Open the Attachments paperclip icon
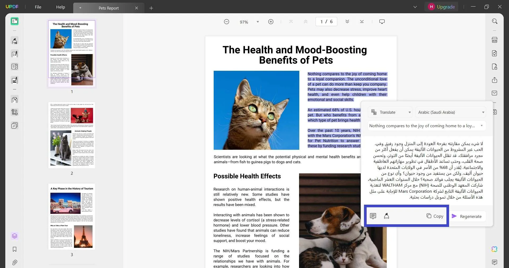The width and height of the screenshot is (509, 268). pos(15,262)
